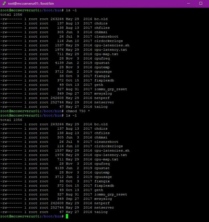The height and width of the screenshot is (222, 209).
Task: Select cputemp in the listing before chmod
Action: click(x=102, y=67)
